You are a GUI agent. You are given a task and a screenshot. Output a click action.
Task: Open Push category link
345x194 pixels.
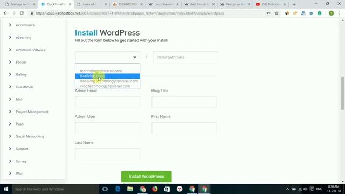pyautogui.click(x=19, y=124)
